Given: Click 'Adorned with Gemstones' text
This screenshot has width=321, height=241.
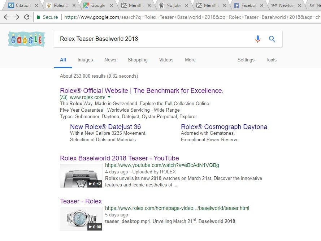Looking at the screenshot, I should [x=208, y=133].
